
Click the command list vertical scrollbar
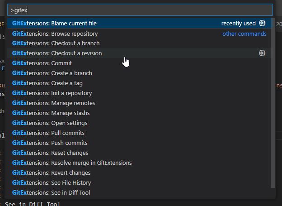273,103
